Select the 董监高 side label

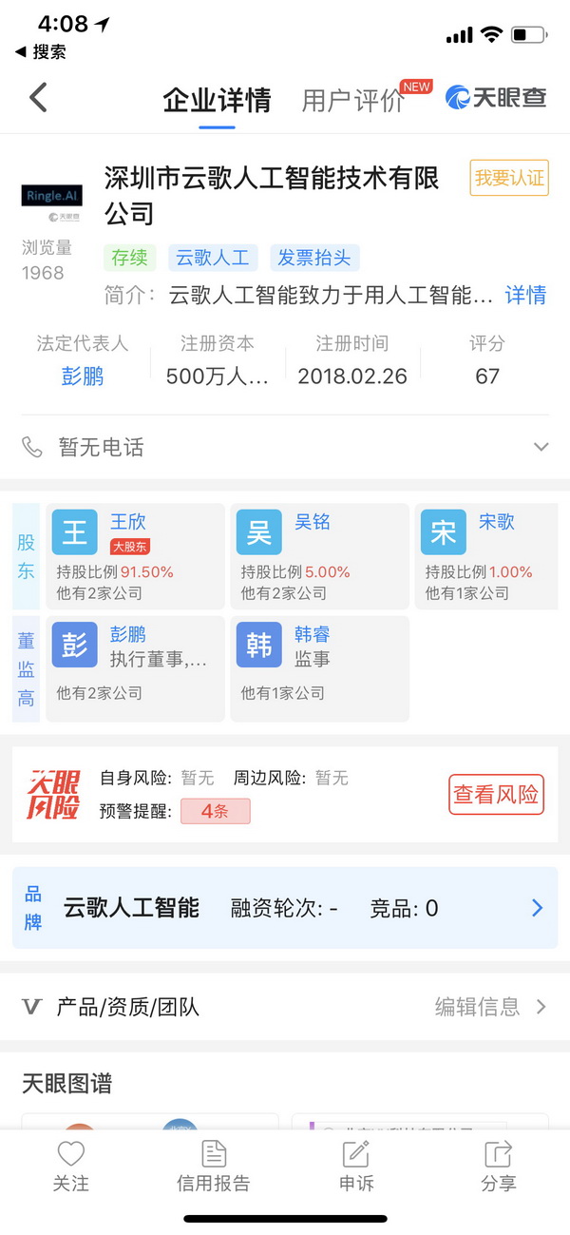coord(27,669)
